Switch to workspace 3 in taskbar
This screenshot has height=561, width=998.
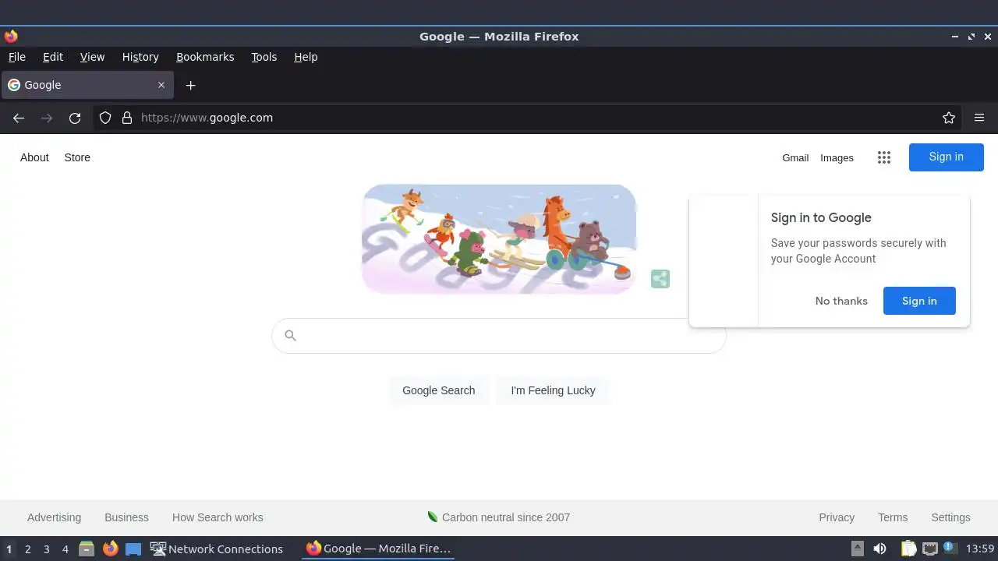tap(47, 549)
